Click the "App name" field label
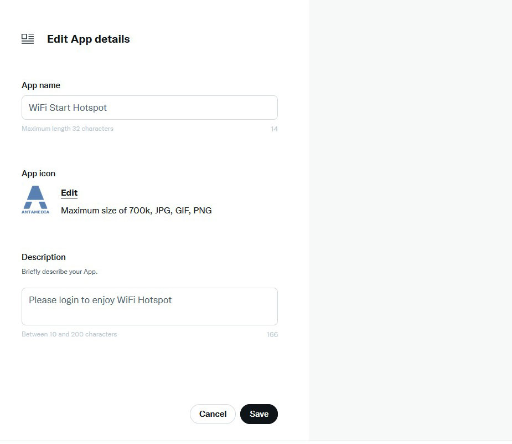The height and width of the screenshot is (444, 512). coord(41,85)
